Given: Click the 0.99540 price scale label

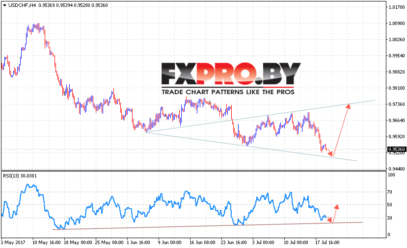Looking at the screenshot, I should pos(397,56).
